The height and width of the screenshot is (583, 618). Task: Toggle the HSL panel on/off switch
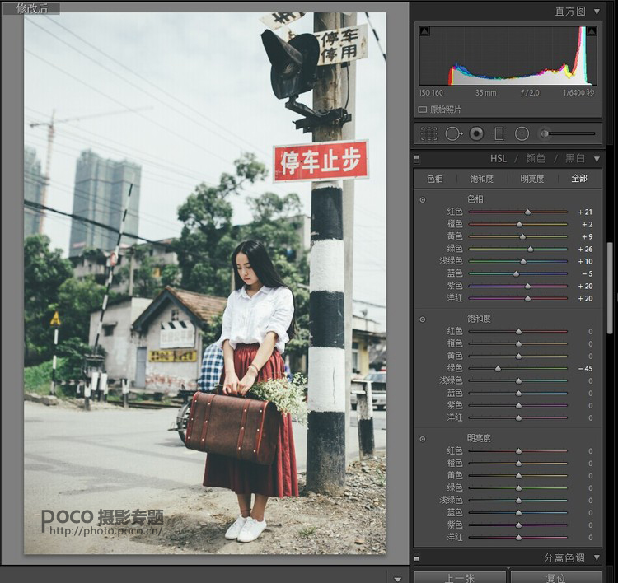click(x=417, y=159)
